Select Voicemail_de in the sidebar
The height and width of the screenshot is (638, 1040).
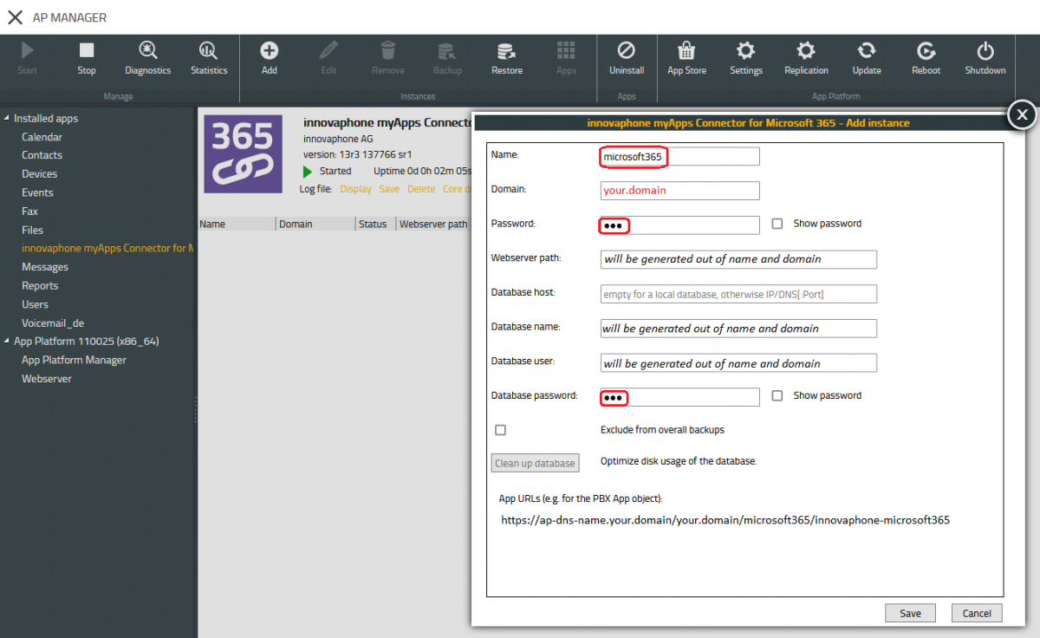(53, 322)
